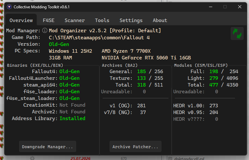This screenshot has width=249, height=160.
Task: Click the CreationKit Not Found status
Action: pyautogui.click(x=72, y=105)
